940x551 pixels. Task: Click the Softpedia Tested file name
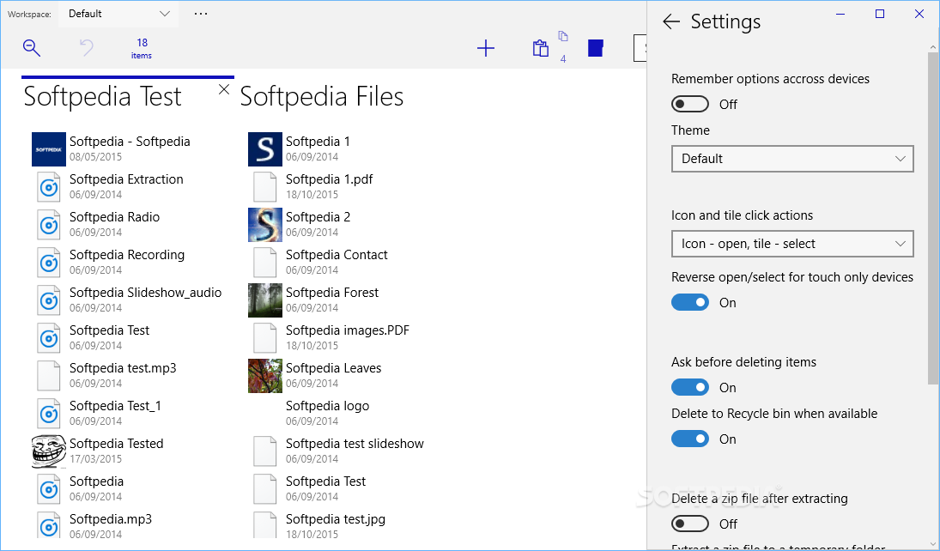tap(116, 444)
